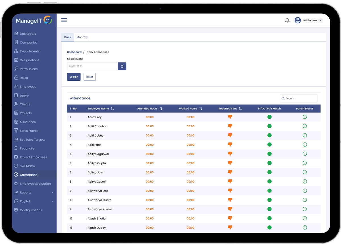Screen dimensions: 341x246
Task: Open Project Employees sidebar link
Action: (x=34, y=157)
